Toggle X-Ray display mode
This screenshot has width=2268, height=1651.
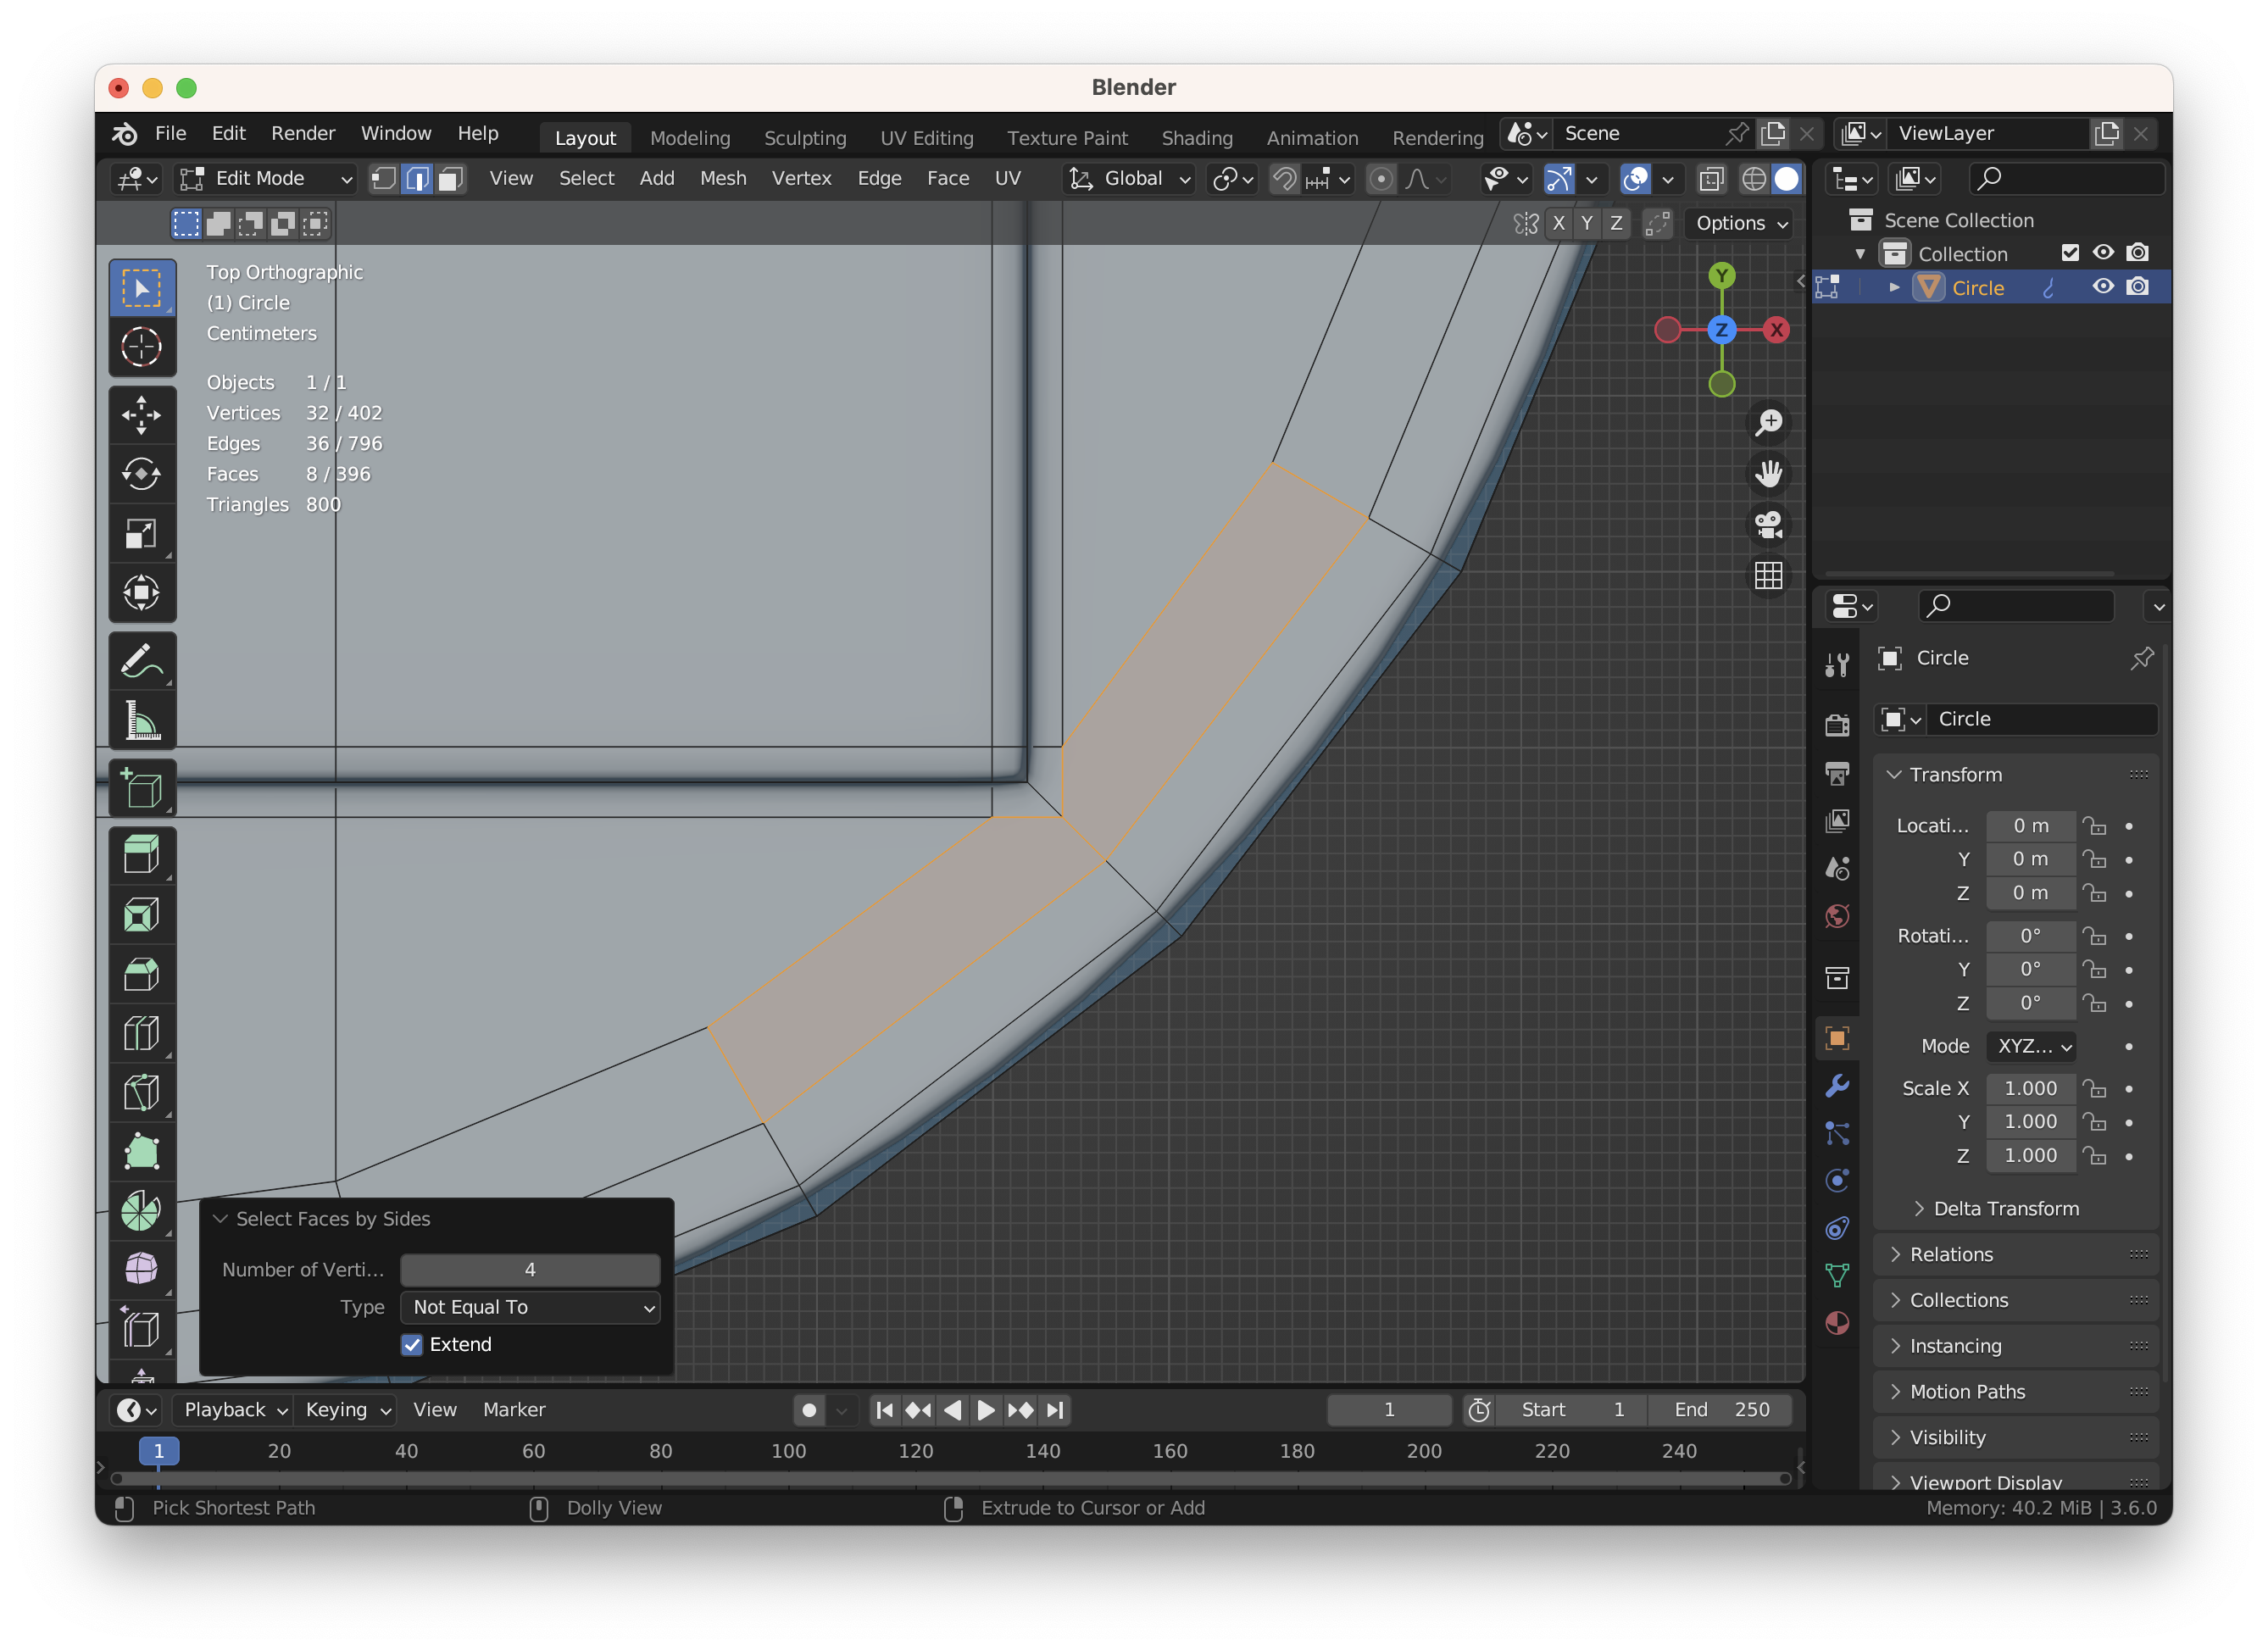click(1711, 179)
